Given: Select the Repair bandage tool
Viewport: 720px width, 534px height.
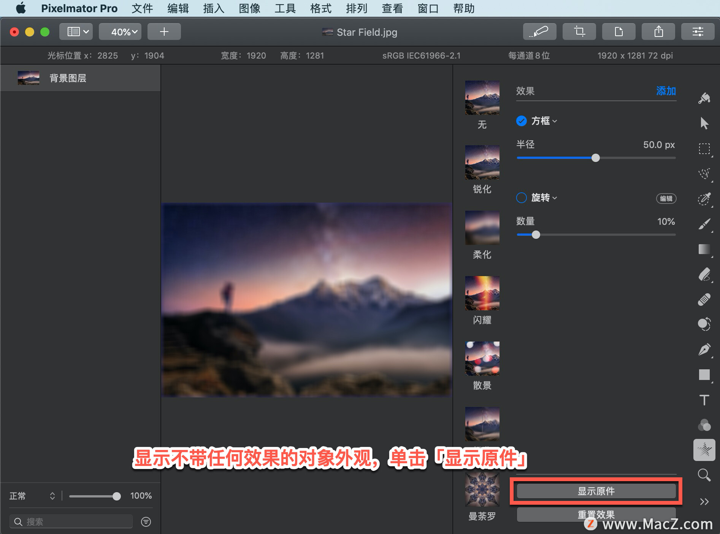Looking at the screenshot, I should [704, 299].
